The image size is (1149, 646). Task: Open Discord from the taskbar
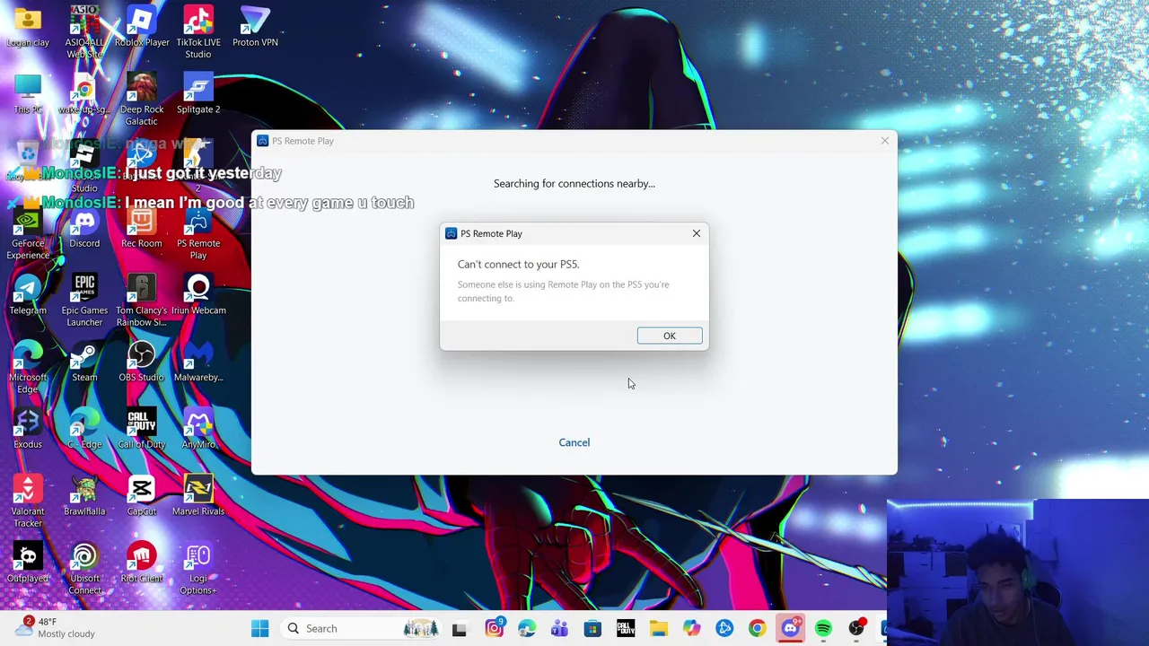[790, 629]
